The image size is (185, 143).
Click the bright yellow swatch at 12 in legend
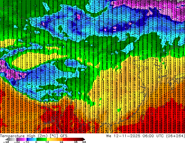(48, 139)
